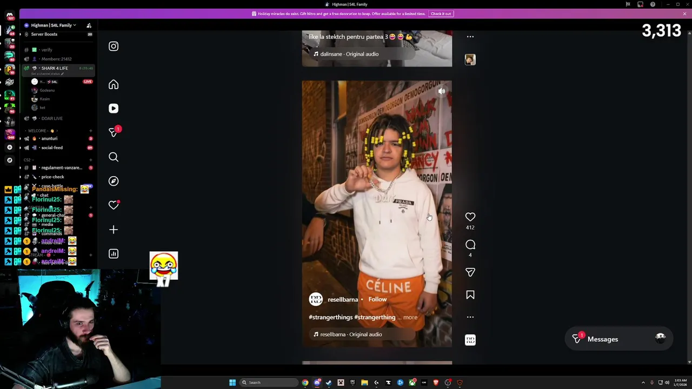Click Check it out on Nitro banner
The height and width of the screenshot is (389, 692).
click(441, 14)
